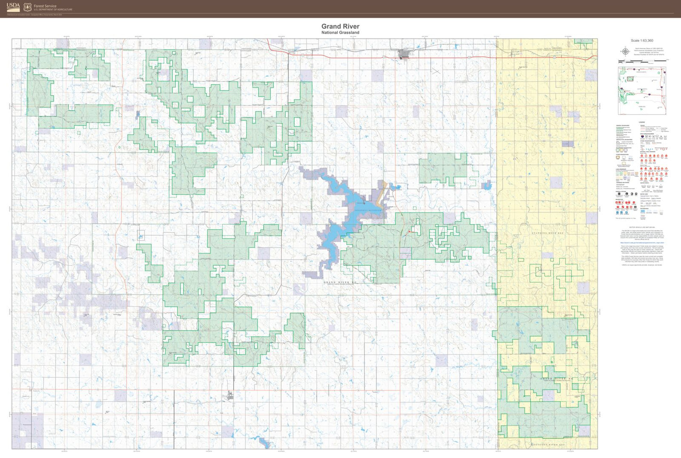This screenshot has width=681, height=458.
Task: Click the compass rose north arrow
Action: pos(625,51)
